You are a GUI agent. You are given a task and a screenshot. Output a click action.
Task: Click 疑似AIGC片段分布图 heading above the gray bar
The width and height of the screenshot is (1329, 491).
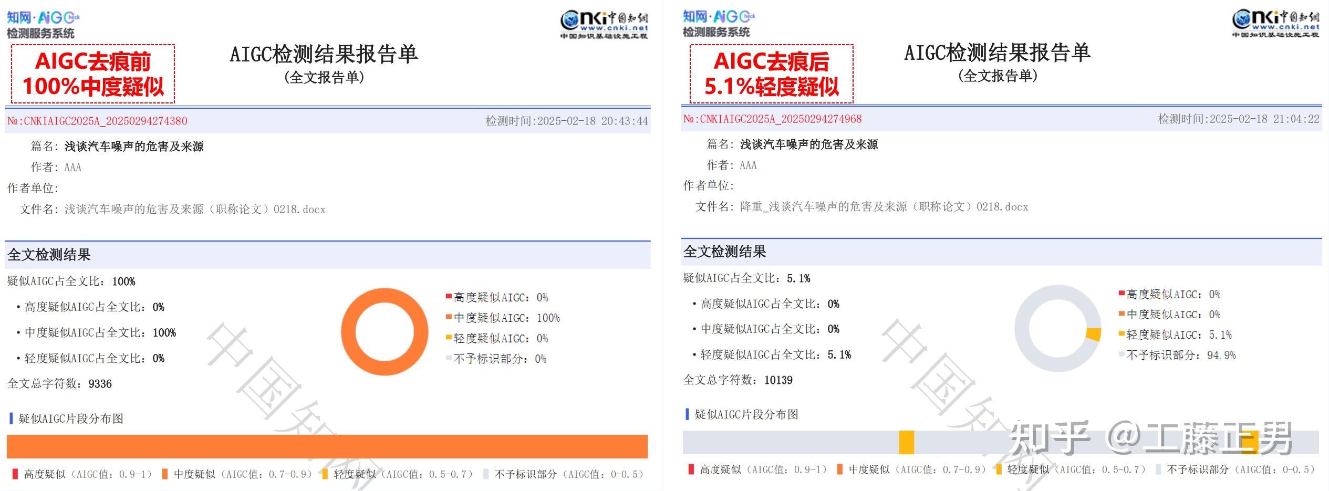tap(746, 414)
